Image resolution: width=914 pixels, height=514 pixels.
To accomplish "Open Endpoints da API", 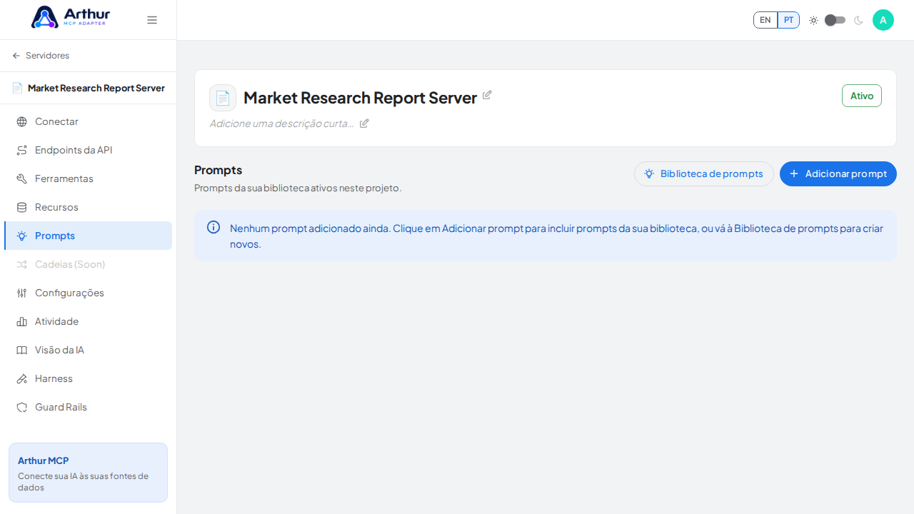I will tap(88, 150).
